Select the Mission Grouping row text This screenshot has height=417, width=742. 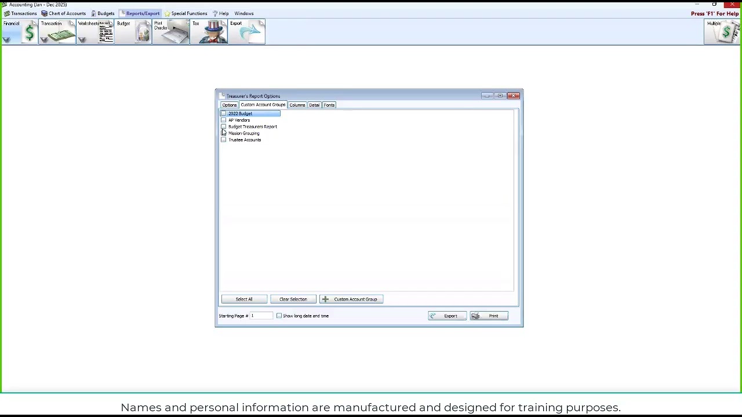coord(243,133)
